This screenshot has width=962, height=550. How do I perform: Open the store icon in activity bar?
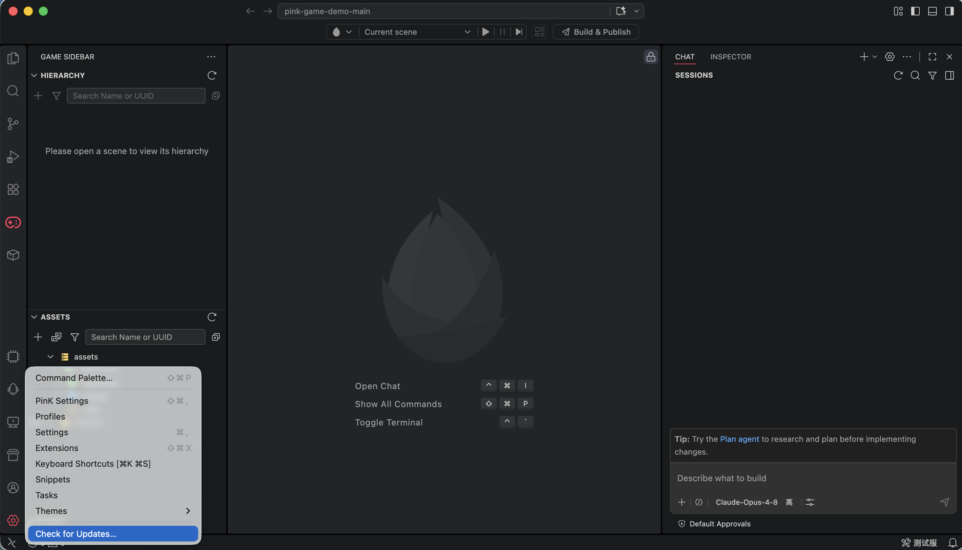click(13, 455)
